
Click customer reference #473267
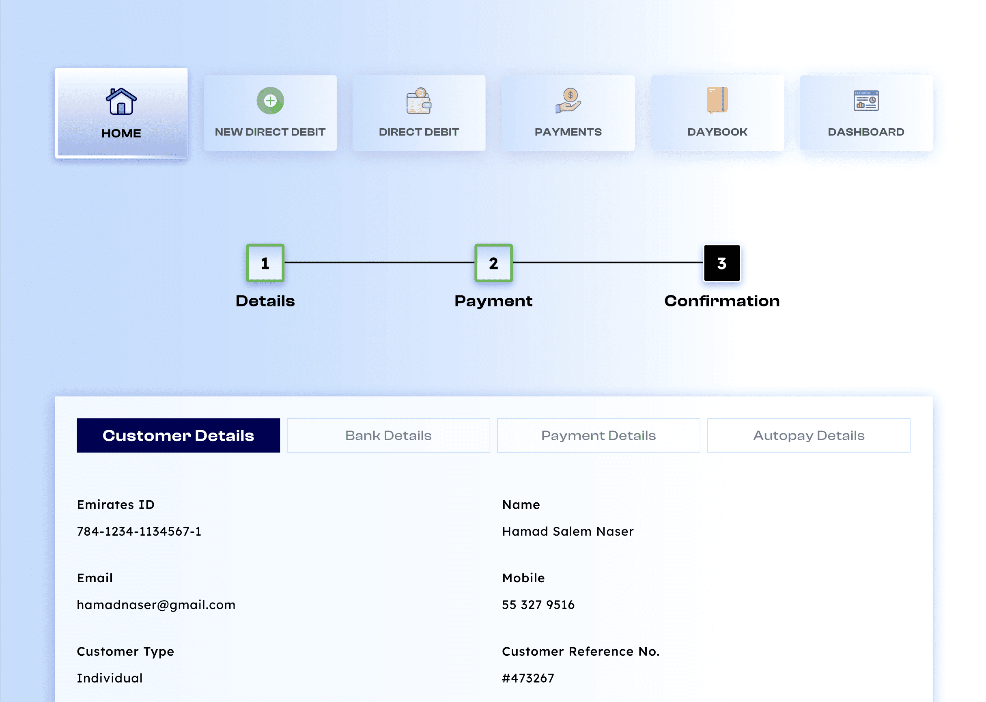[x=528, y=678]
